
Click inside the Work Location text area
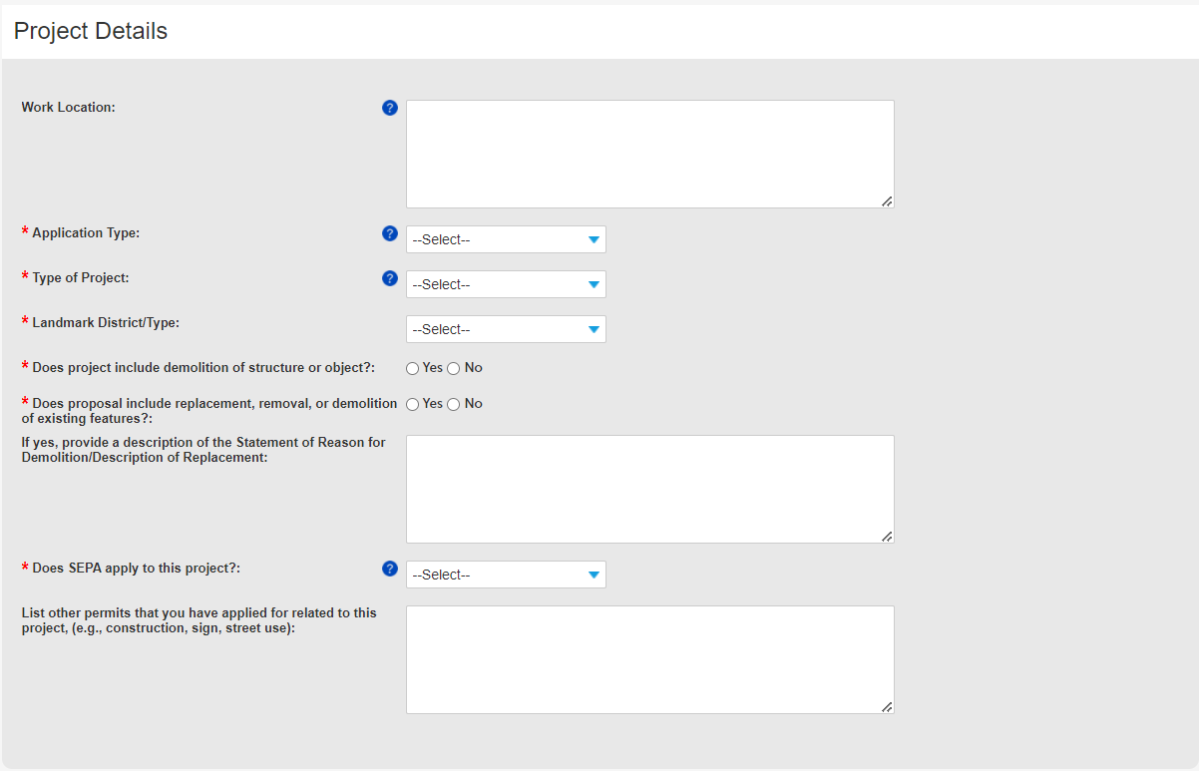tap(649, 154)
